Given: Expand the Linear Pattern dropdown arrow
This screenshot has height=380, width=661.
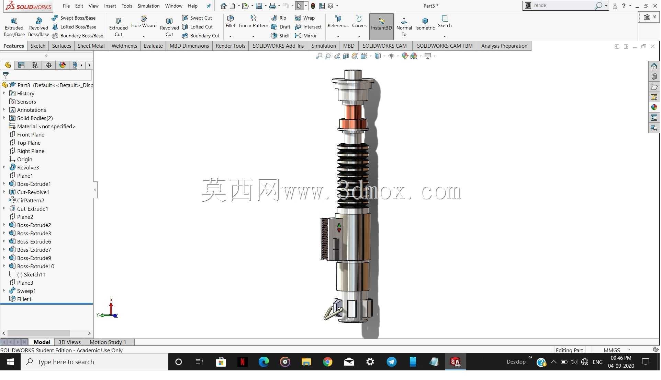Looking at the screenshot, I should (x=254, y=36).
